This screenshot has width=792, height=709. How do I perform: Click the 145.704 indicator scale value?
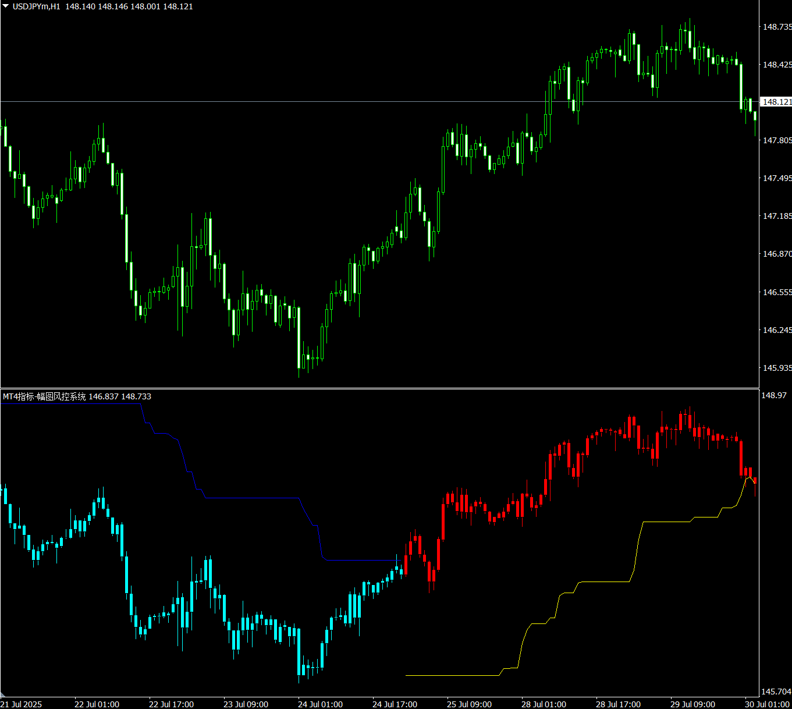[x=776, y=692]
